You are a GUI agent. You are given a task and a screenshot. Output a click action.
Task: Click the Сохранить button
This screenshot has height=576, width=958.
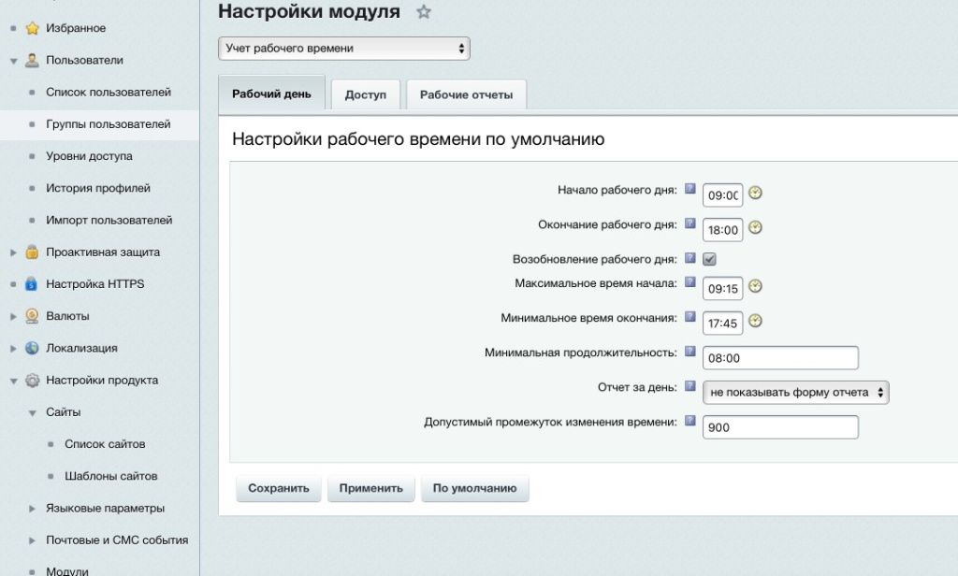pyautogui.click(x=278, y=487)
